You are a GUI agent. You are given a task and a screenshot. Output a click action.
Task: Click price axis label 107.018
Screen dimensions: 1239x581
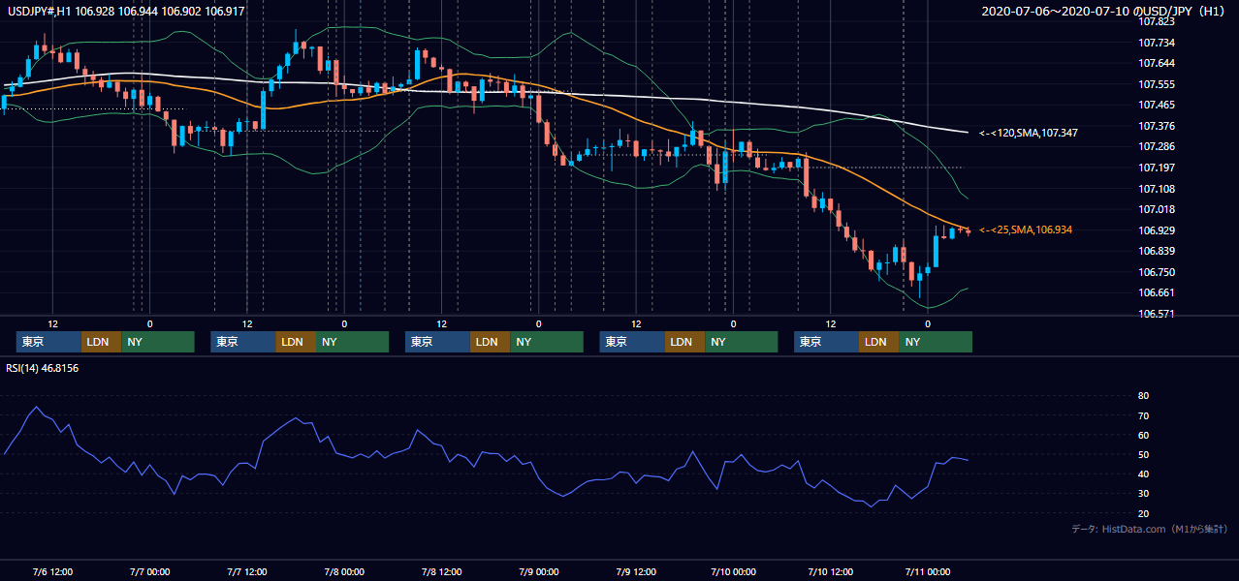pos(1157,209)
